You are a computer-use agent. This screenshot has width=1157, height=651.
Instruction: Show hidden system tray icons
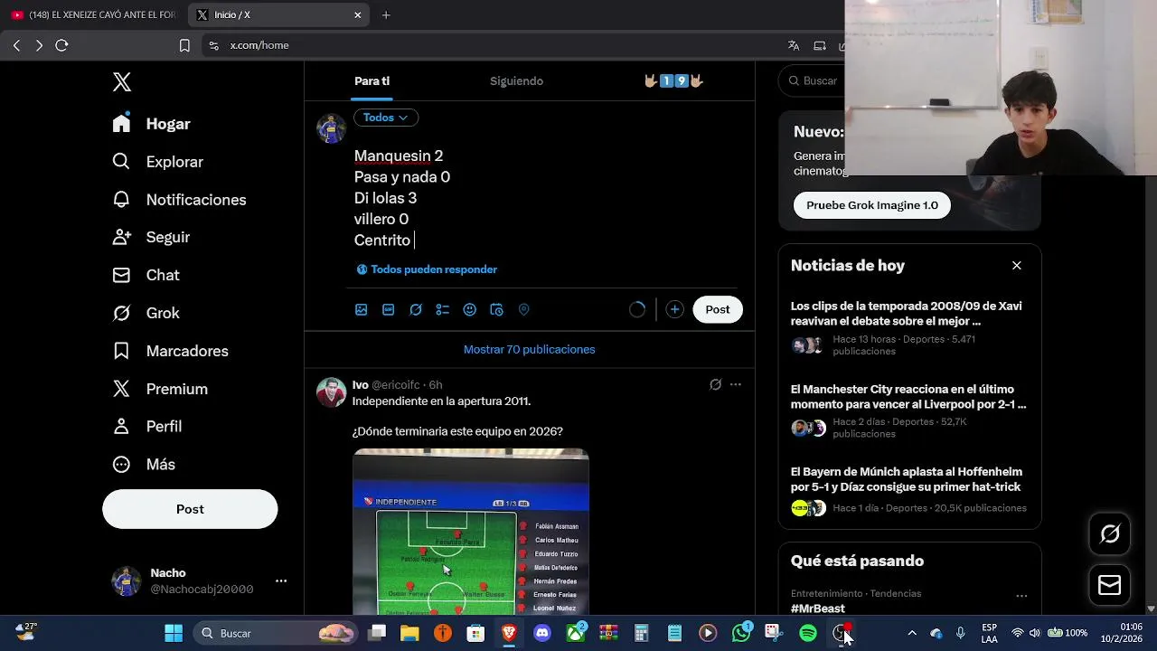tap(912, 633)
